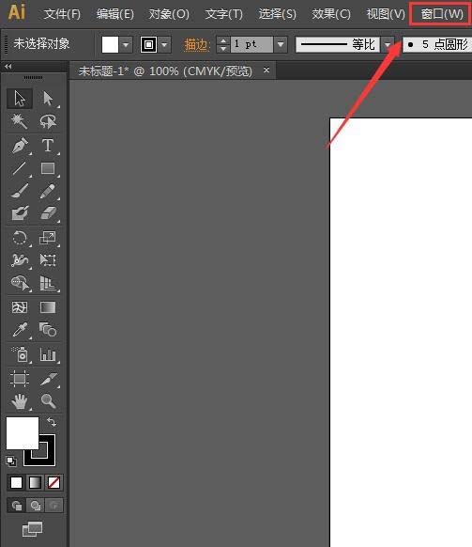
Task: Select the Warp tool
Action: [20, 260]
